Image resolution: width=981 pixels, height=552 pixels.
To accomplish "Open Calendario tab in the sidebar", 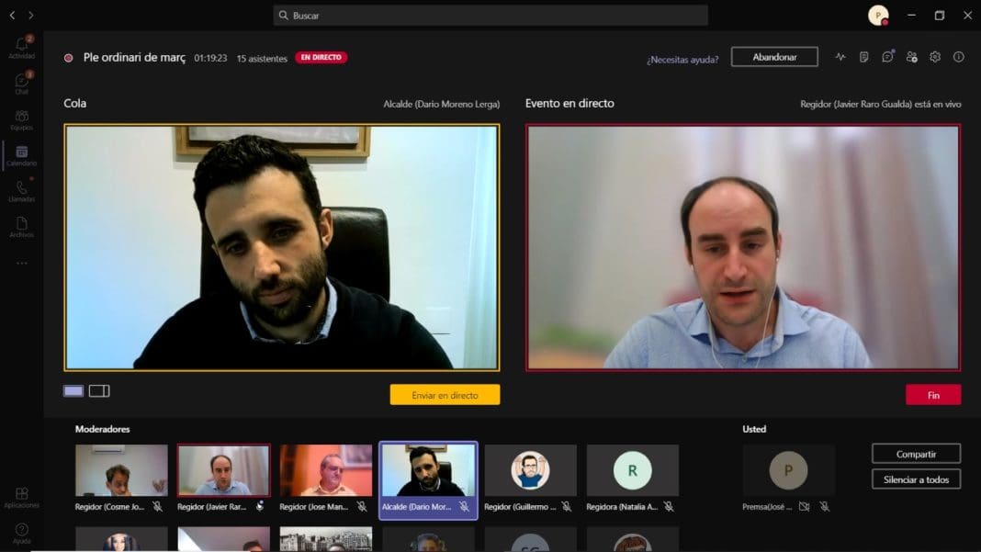I will 22,155.
